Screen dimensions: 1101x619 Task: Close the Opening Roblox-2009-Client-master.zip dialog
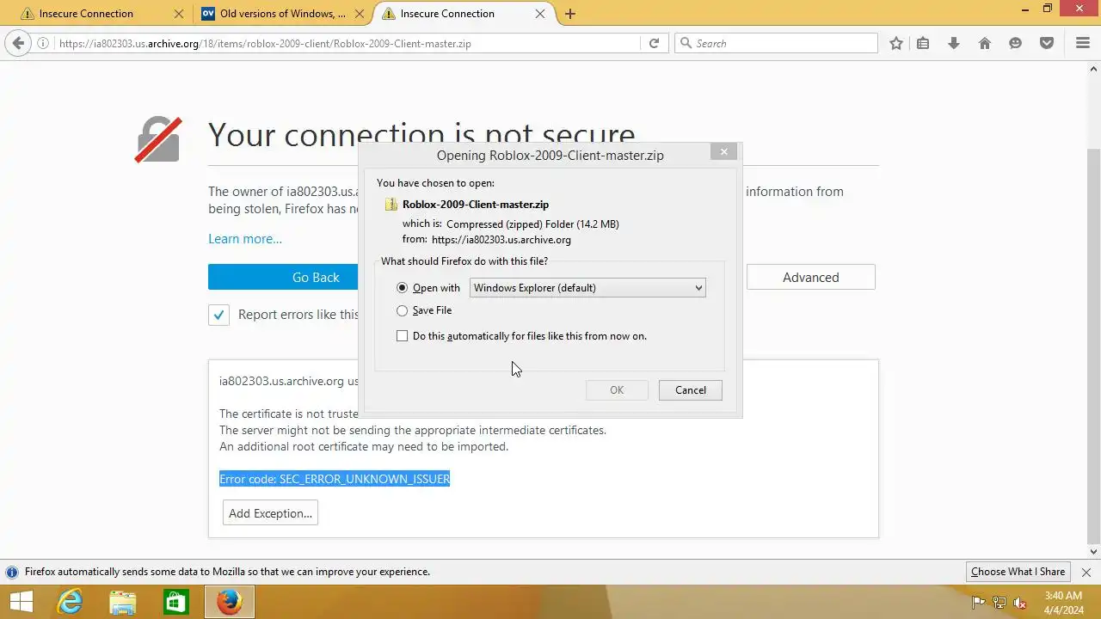[723, 151]
